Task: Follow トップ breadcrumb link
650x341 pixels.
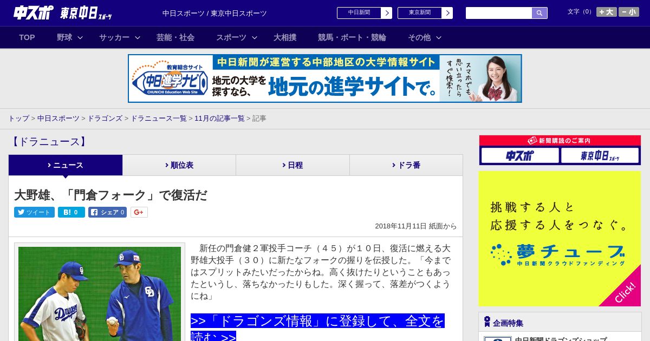Action: (x=18, y=119)
